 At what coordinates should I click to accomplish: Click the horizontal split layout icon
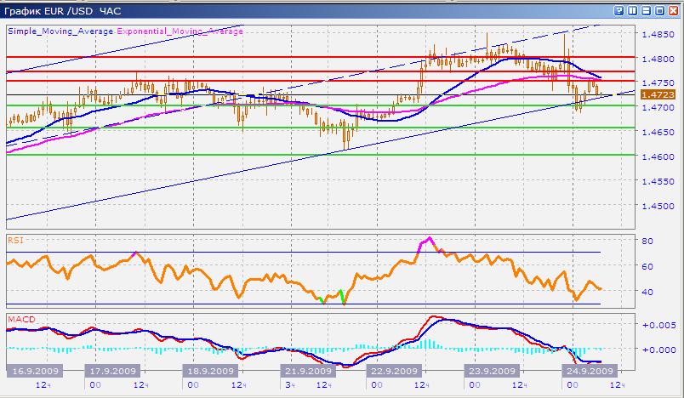[645, 9]
